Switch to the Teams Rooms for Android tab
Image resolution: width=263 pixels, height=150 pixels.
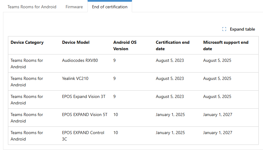32,7
